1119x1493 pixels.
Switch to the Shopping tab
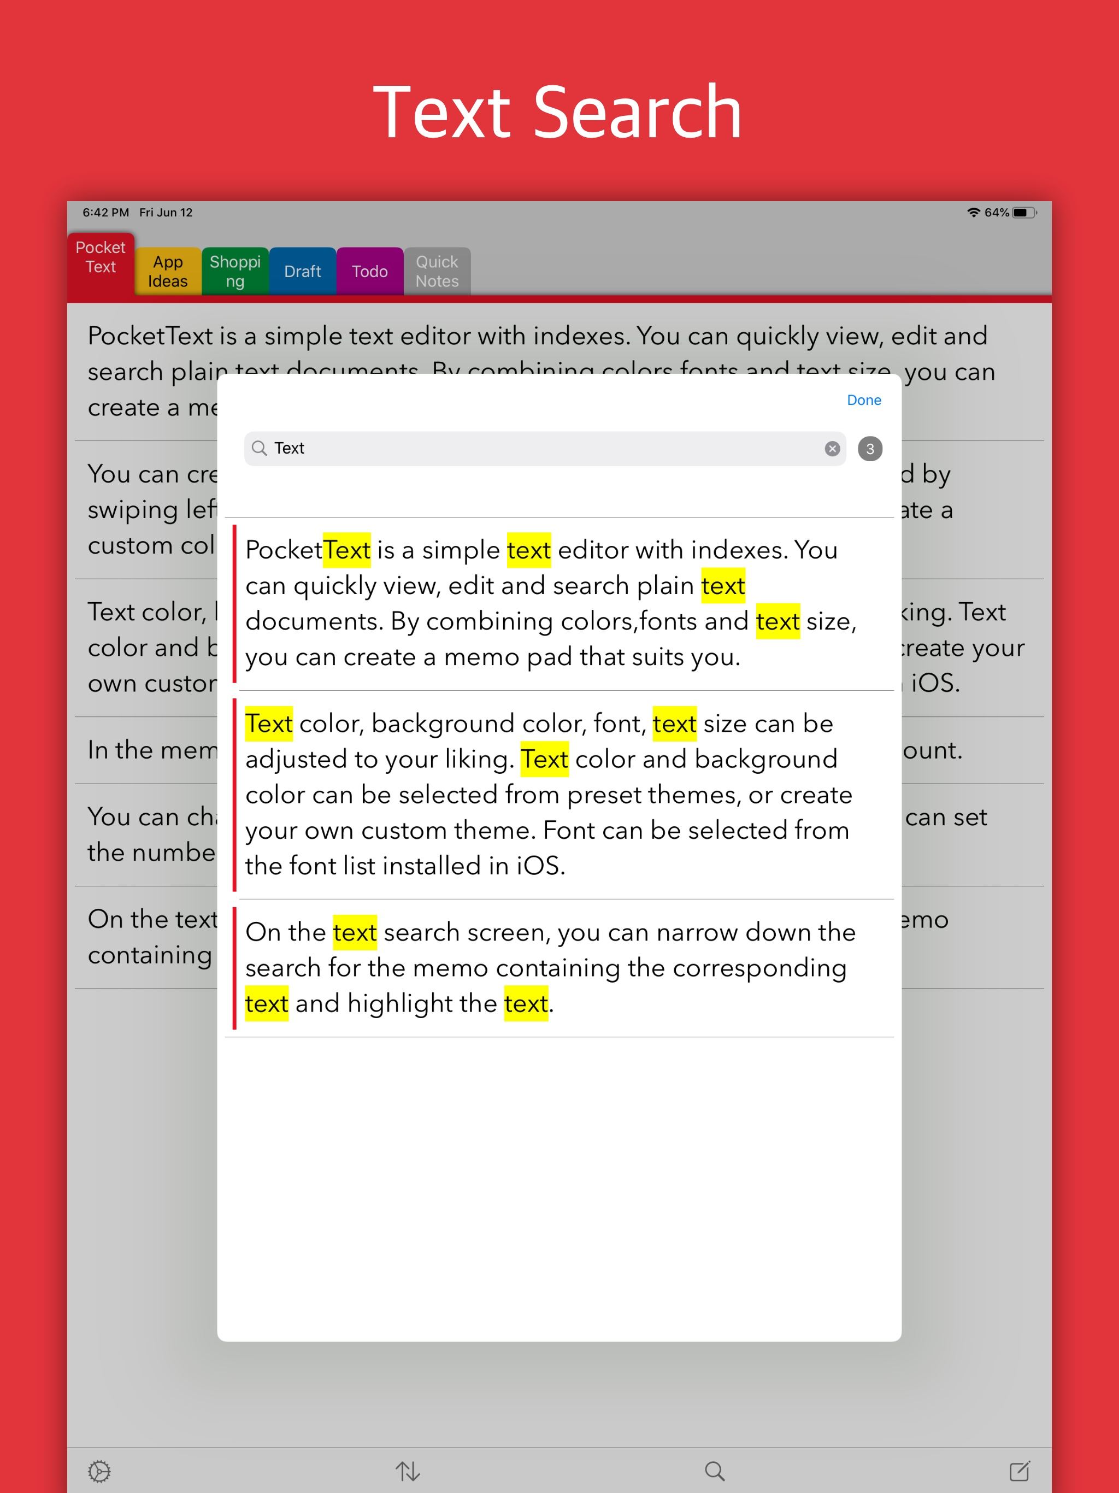tap(235, 272)
